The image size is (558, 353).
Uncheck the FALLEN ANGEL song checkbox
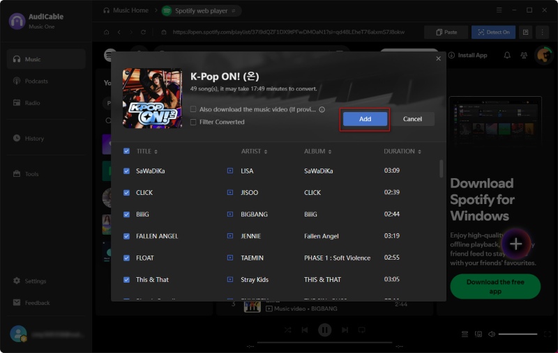[x=126, y=236]
